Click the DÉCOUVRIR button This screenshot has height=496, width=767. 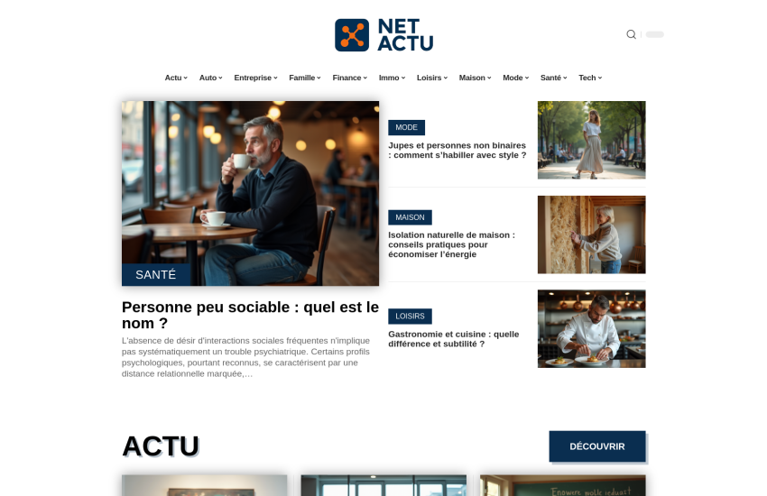pyautogui.click(x=597, y=446)
